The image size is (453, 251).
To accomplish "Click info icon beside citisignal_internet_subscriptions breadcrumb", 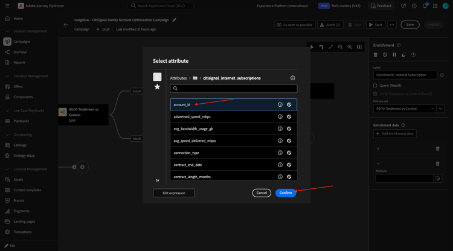I will (293, 78).
